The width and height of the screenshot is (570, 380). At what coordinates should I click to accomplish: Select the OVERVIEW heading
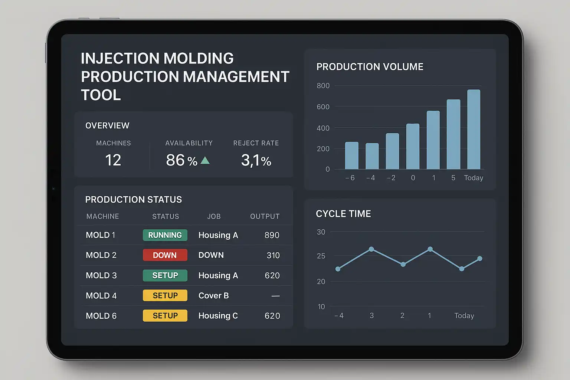[x=108, y=126]
